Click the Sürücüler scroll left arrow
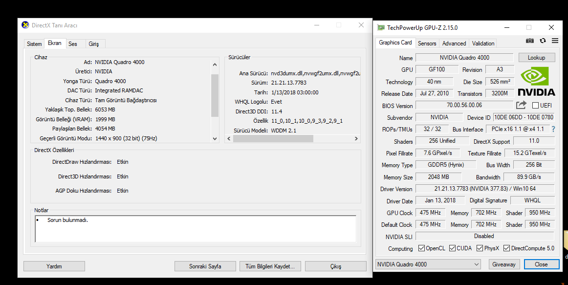Viewport: 568px width, 285px height. tap(229, 138)
